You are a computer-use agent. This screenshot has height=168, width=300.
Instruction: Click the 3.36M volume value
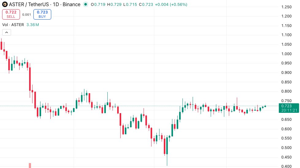(33, 25)
